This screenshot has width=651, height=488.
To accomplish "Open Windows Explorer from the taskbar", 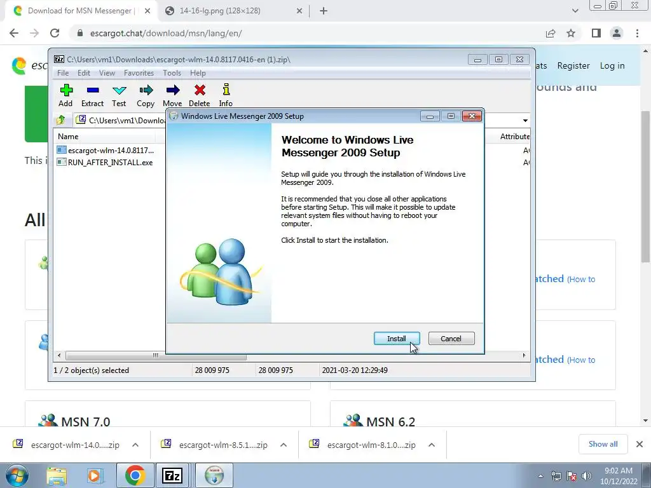I will (x=57, y=475).
